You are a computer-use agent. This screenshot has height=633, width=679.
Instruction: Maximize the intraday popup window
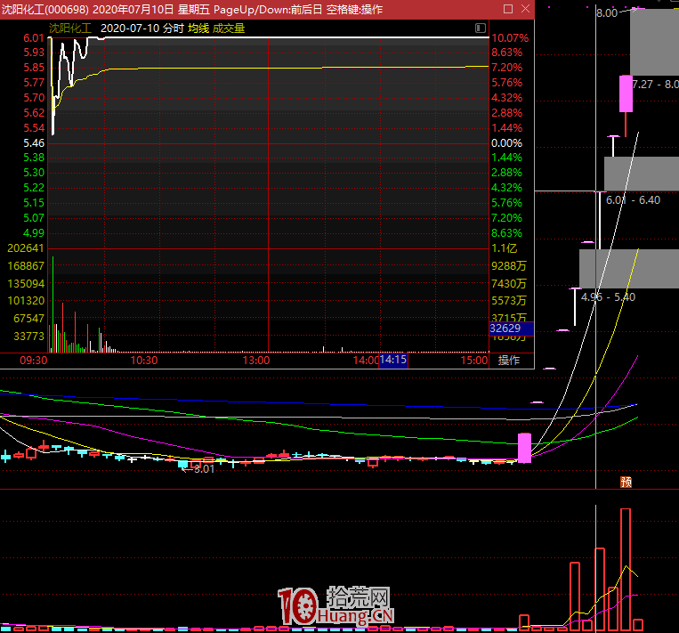pos(508,9)
